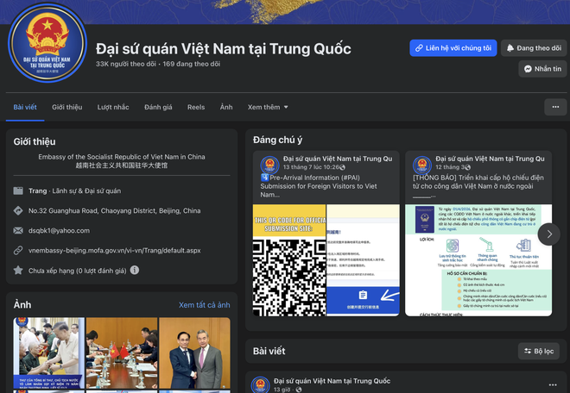Click the avatar on the THÔNG BÁO hộ chiếu post
570x393 pixels.
[422, 165]
